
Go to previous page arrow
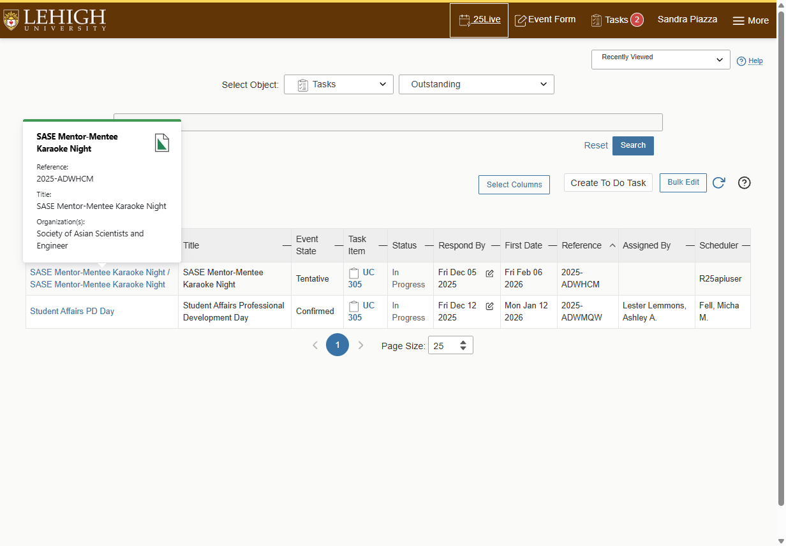tap(315, 345)
